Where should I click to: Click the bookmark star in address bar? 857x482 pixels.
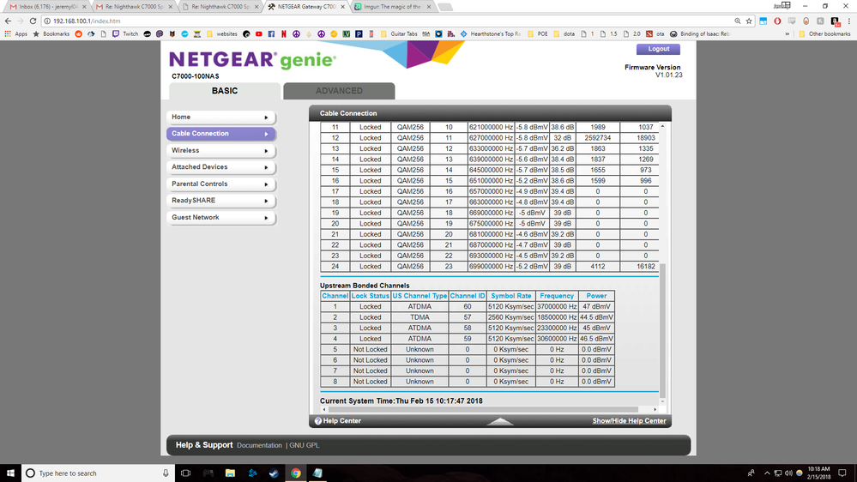(x=749, y=21)
